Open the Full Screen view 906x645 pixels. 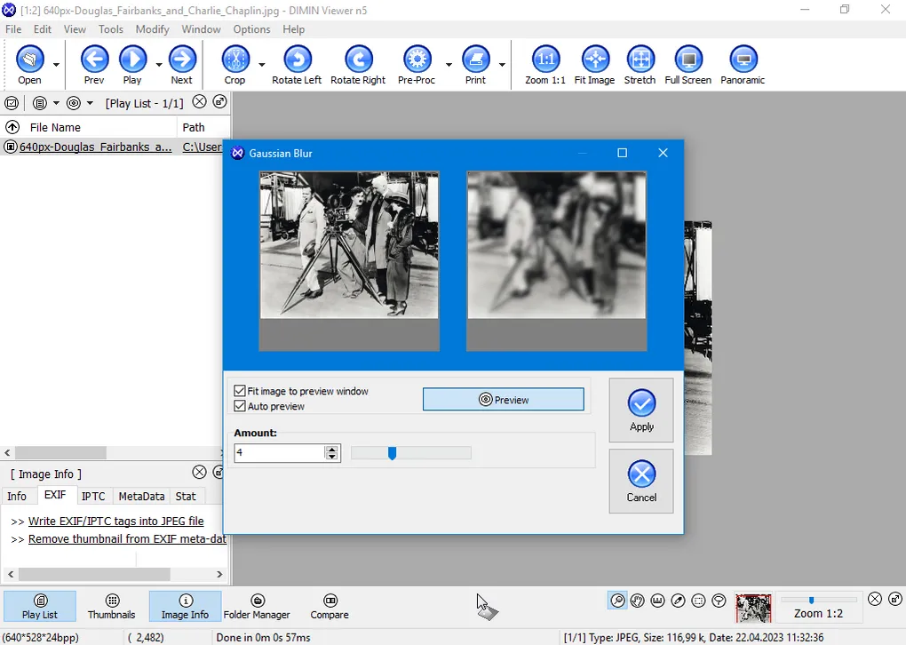click(x=687, y=60)
